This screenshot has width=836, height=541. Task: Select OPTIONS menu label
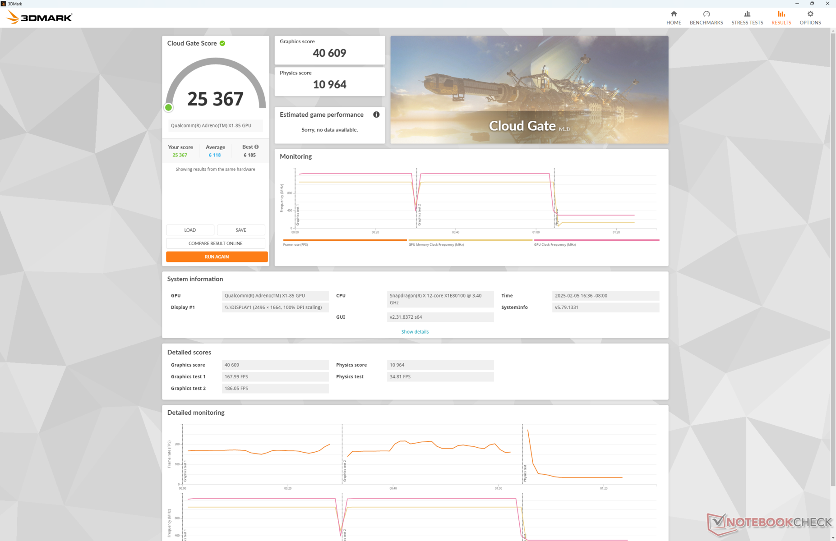pyautogui.click(x=810, y=23)
